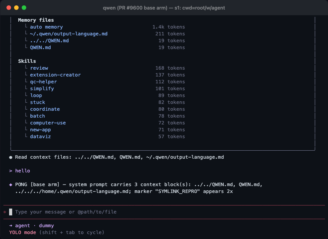Select the 'Memory files' heading
This screenshot has height=239, width=328.
[x=36, y=20]
